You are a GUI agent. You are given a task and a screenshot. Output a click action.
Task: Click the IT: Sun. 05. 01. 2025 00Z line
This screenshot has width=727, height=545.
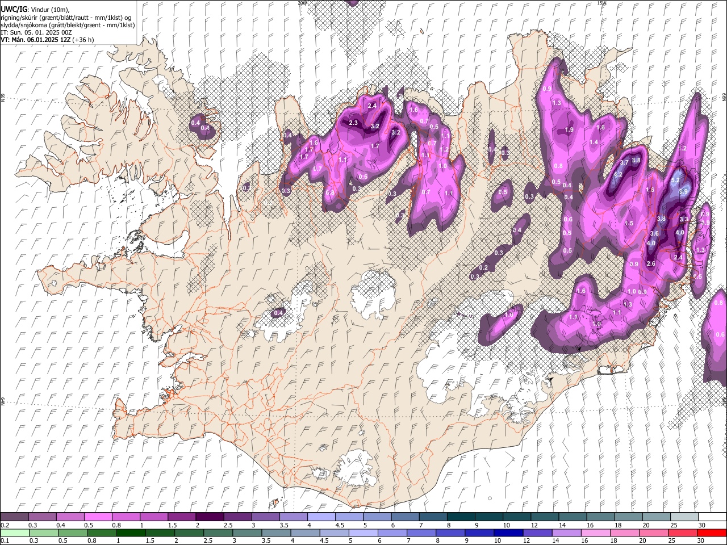[x=36, y=32]
